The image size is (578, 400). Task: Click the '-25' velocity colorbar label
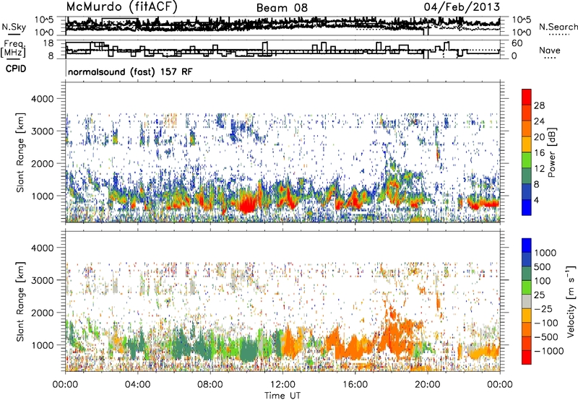544,309
